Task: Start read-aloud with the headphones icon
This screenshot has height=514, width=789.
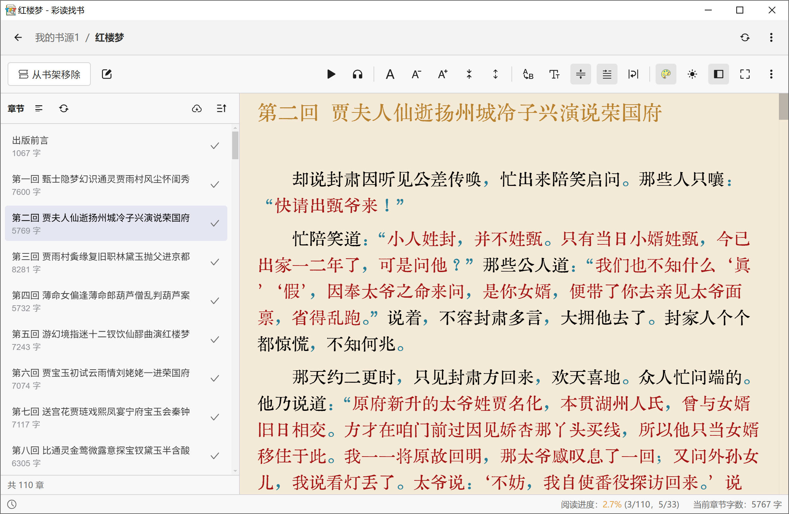Action: [358, 74]
